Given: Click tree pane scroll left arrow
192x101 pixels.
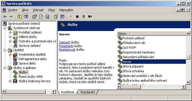Looking at the screenshot, I should (x=4, y=91).
